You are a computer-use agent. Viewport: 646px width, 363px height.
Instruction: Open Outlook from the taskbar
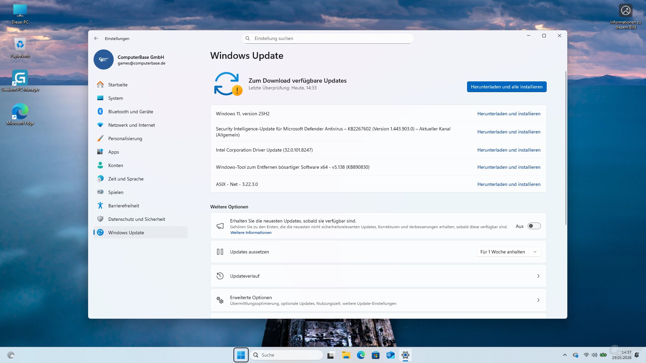[390, 355]
